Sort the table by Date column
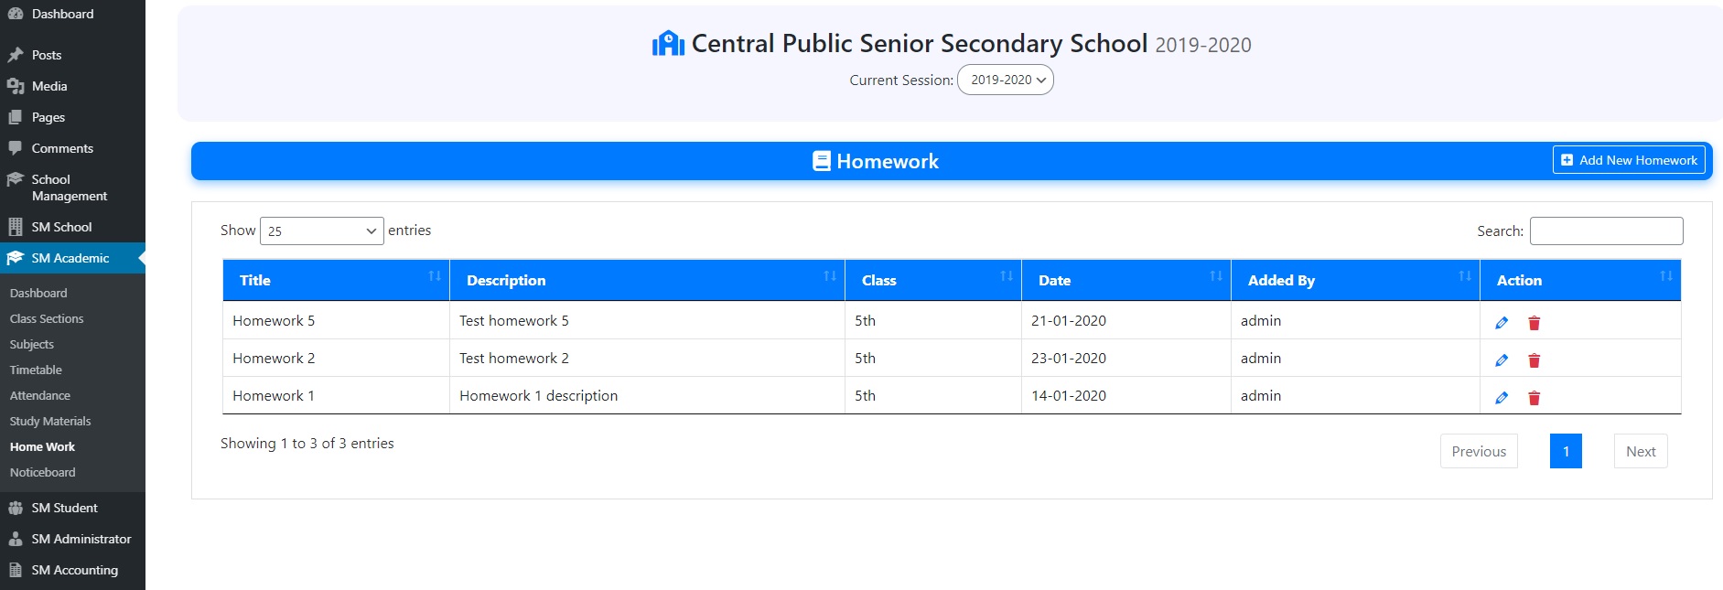The width and height of the screenshot is (1723, 590). click(x=1125, y=281)
